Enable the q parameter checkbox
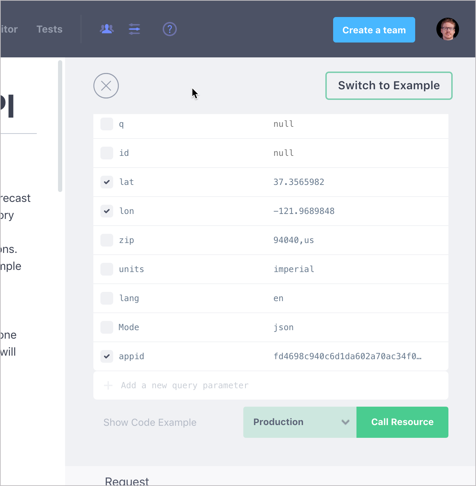This screenshot has width=476, height=486. [107, 124]
